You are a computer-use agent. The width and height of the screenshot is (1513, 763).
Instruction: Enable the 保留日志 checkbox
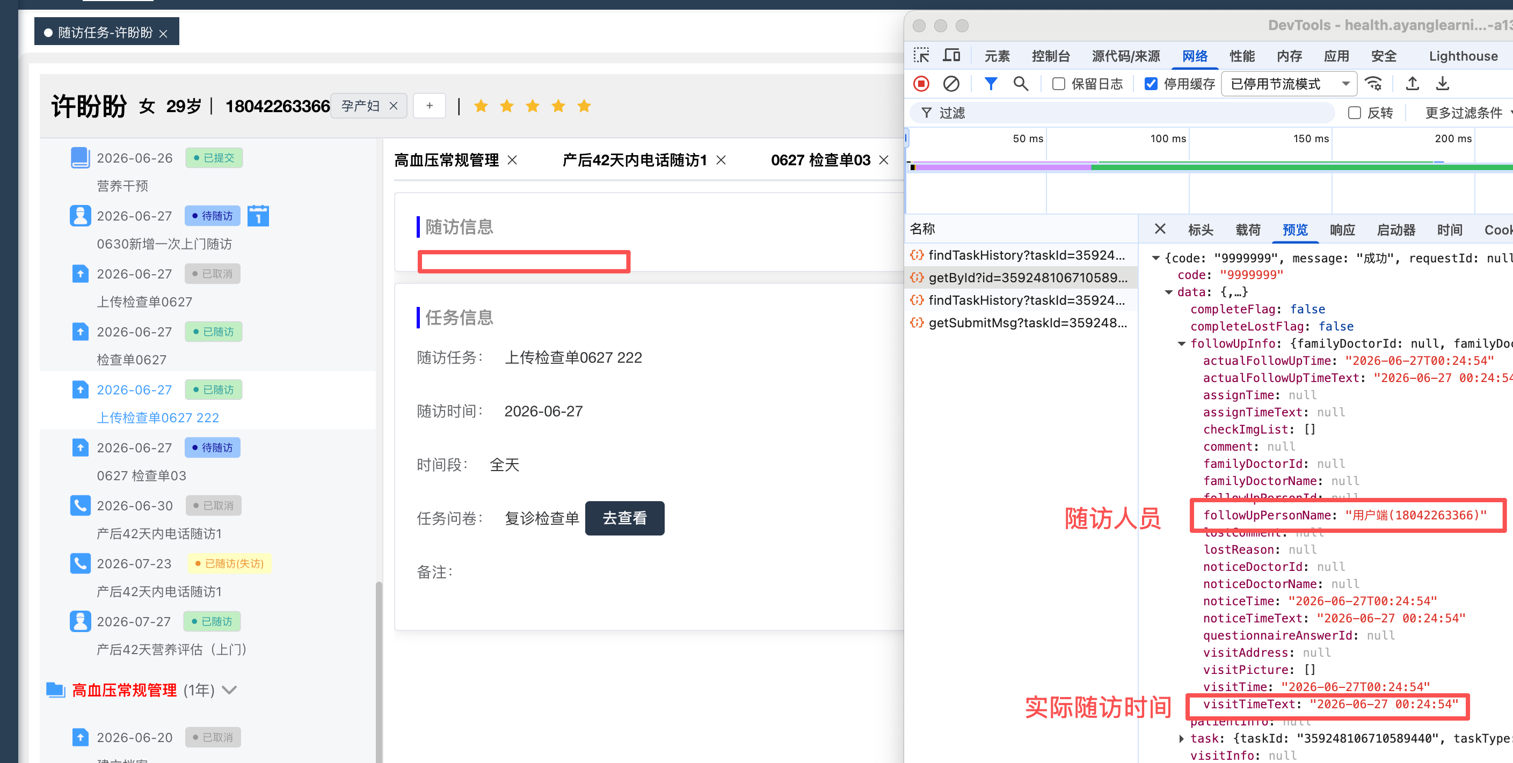click(x=1058, y=84)
